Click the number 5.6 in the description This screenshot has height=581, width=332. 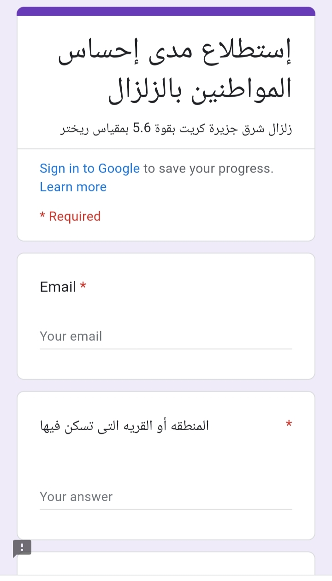pyautogui.click(x=142, y=129)
